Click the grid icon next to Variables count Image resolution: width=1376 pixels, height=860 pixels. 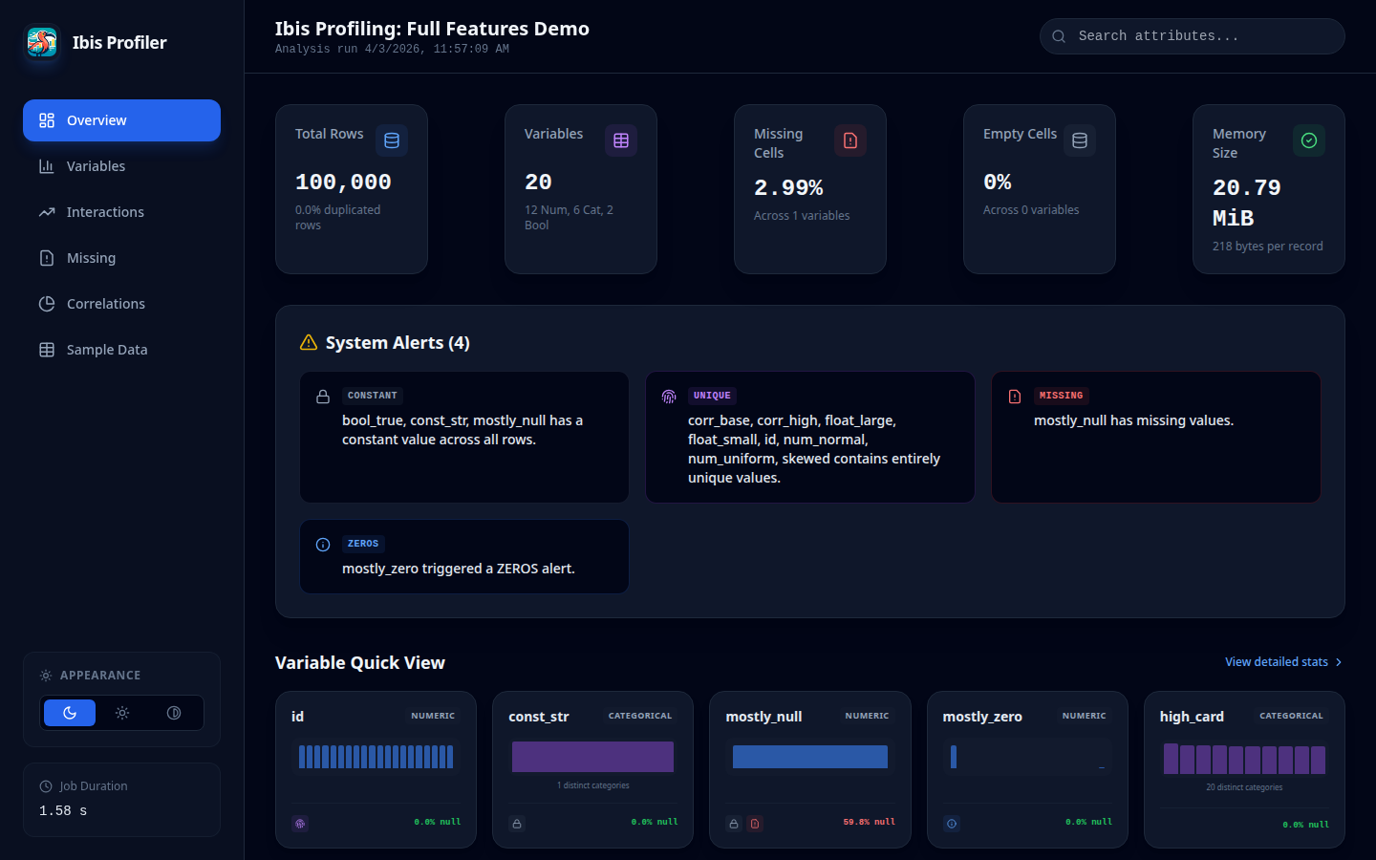point(621,140)
